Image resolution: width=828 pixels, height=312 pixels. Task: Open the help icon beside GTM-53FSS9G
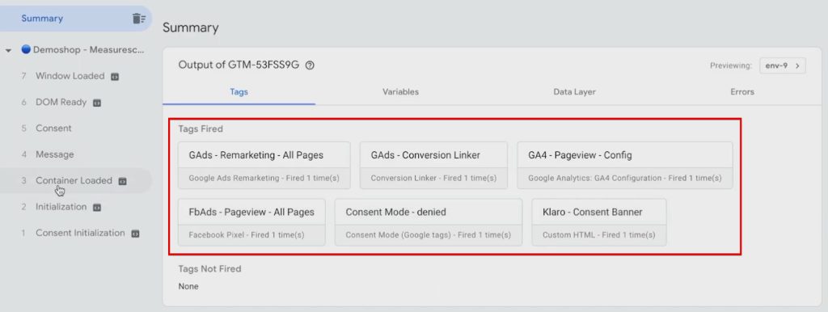310,65
